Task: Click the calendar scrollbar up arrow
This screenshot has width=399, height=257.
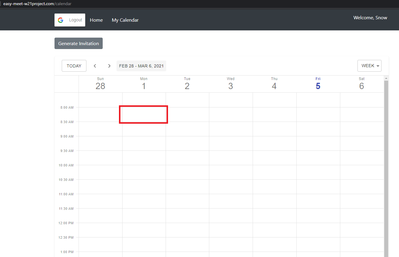Action: point(386,78)
